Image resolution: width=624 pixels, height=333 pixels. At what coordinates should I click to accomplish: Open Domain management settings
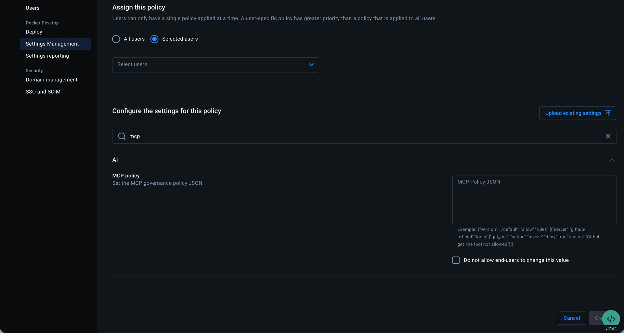[51, 80]
